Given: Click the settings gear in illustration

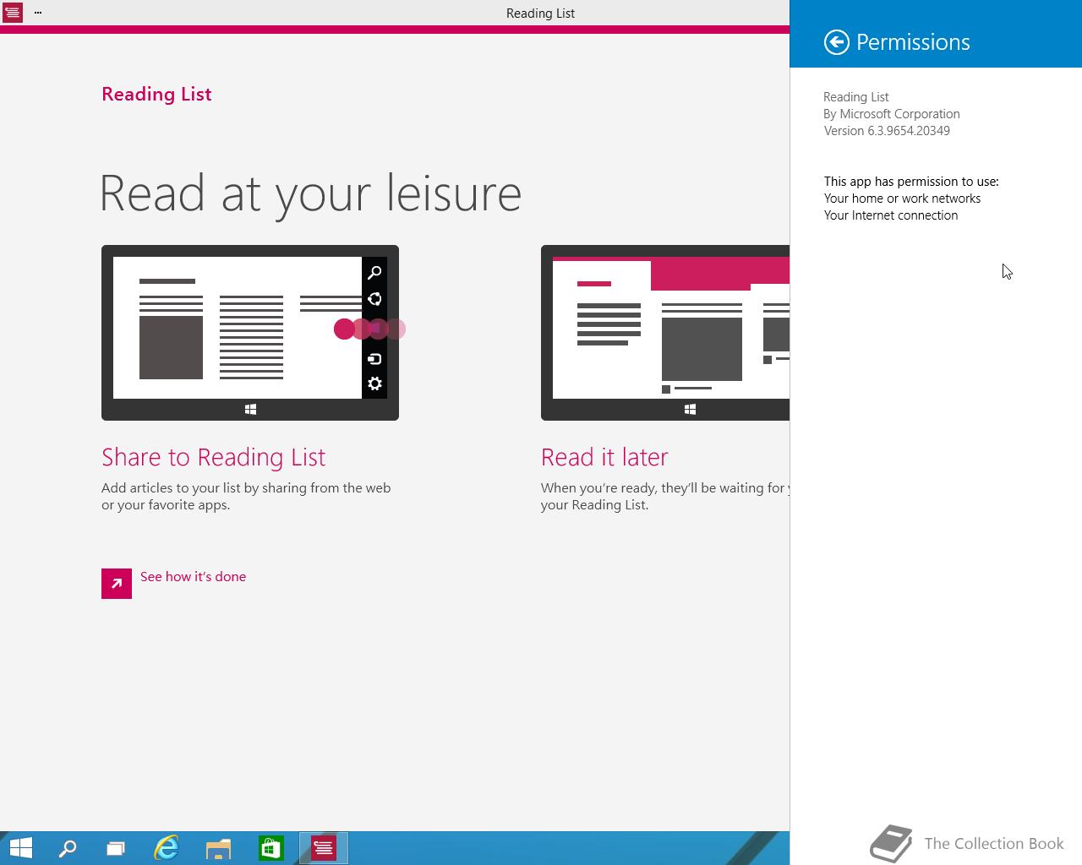Looking at the screenshot, I should [x=374, y=384].
